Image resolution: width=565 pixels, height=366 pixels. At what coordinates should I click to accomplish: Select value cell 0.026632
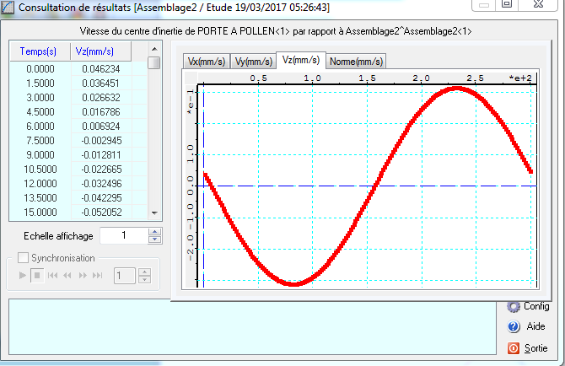coord(101,98)
